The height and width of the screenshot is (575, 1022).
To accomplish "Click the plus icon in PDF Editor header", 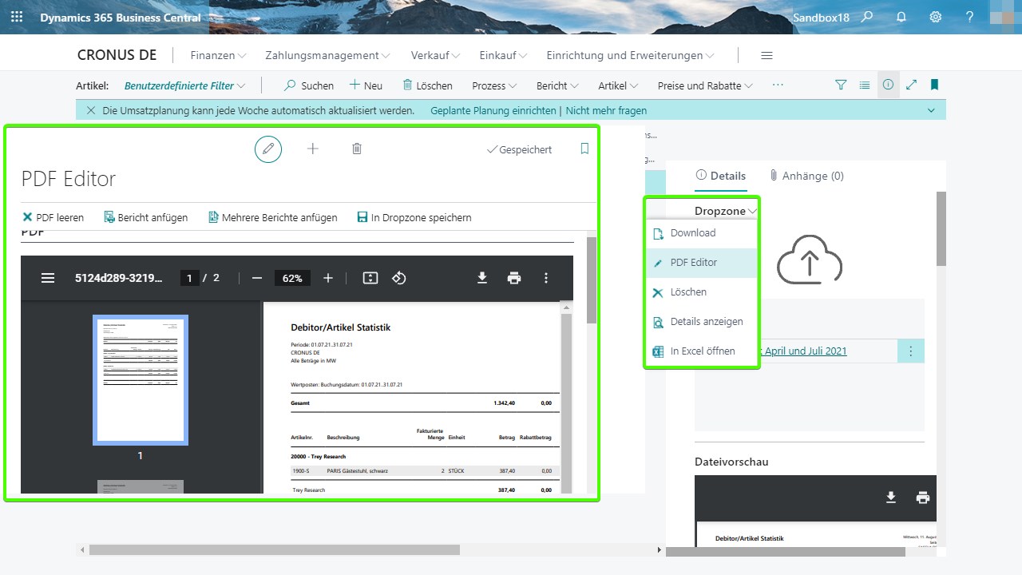I will (x=313, y=149).
